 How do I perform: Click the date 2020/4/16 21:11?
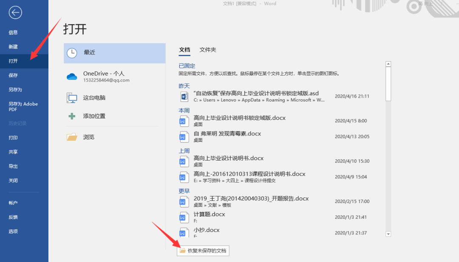pyautogui.click(x=352, y=96)
